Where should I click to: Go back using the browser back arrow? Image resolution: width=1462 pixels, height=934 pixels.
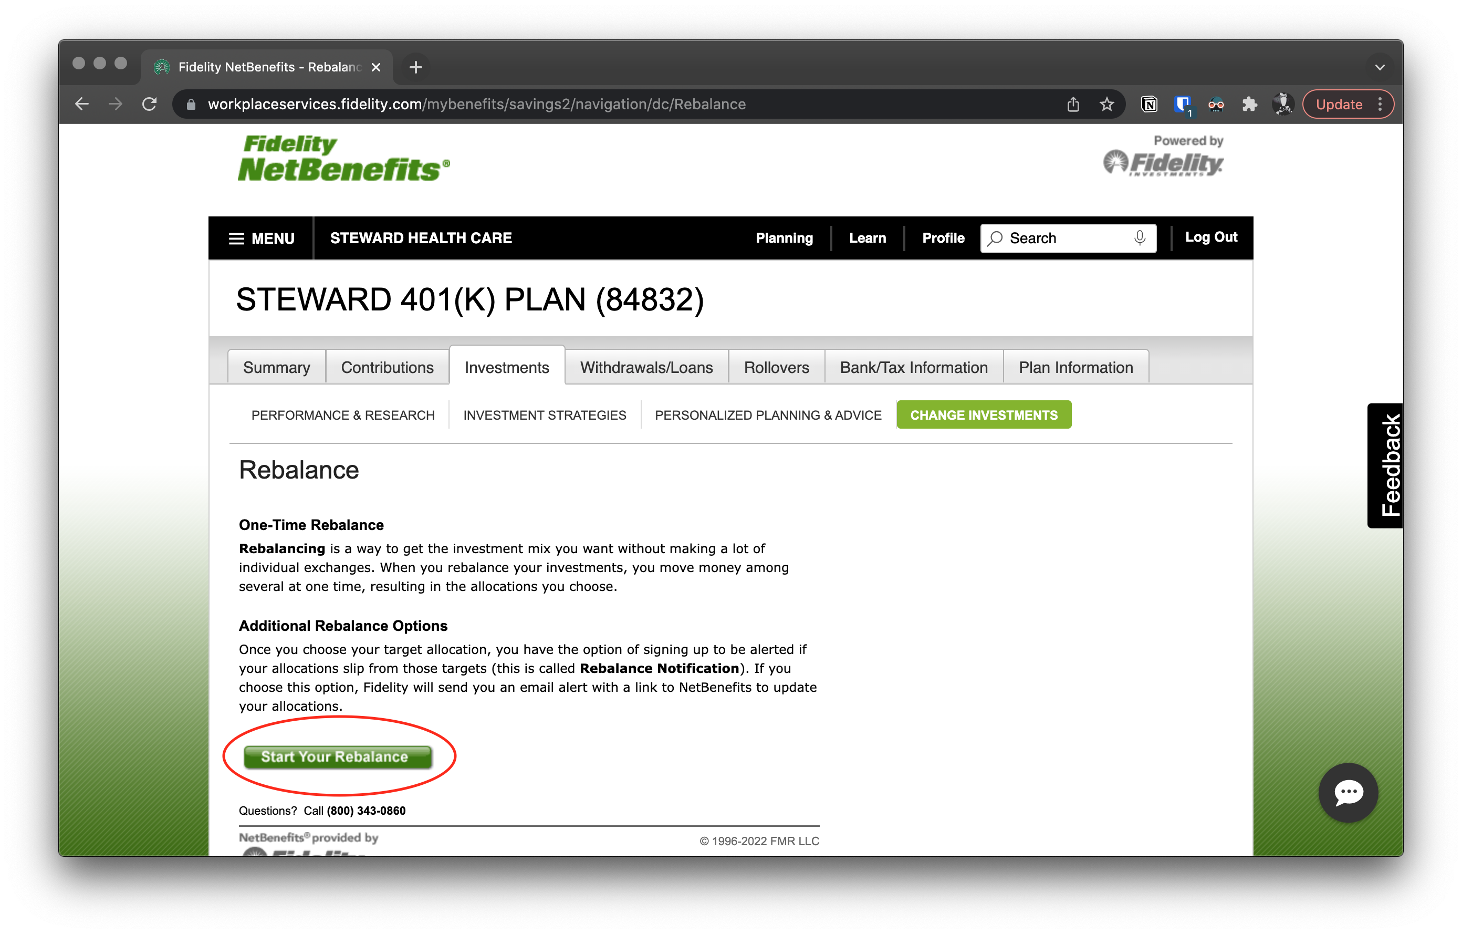tap(82, 105)
